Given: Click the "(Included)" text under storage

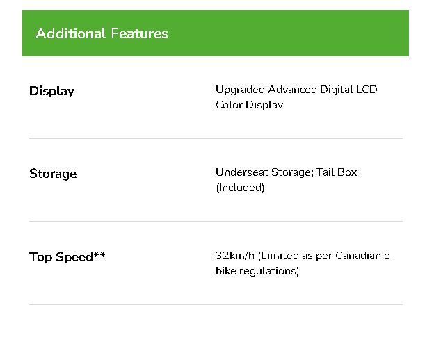Looking at the screenshot, I should (240, 188).
